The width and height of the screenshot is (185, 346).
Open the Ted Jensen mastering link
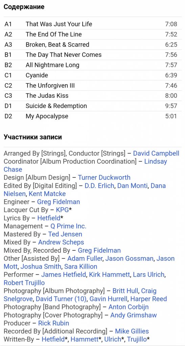(65, 234)
